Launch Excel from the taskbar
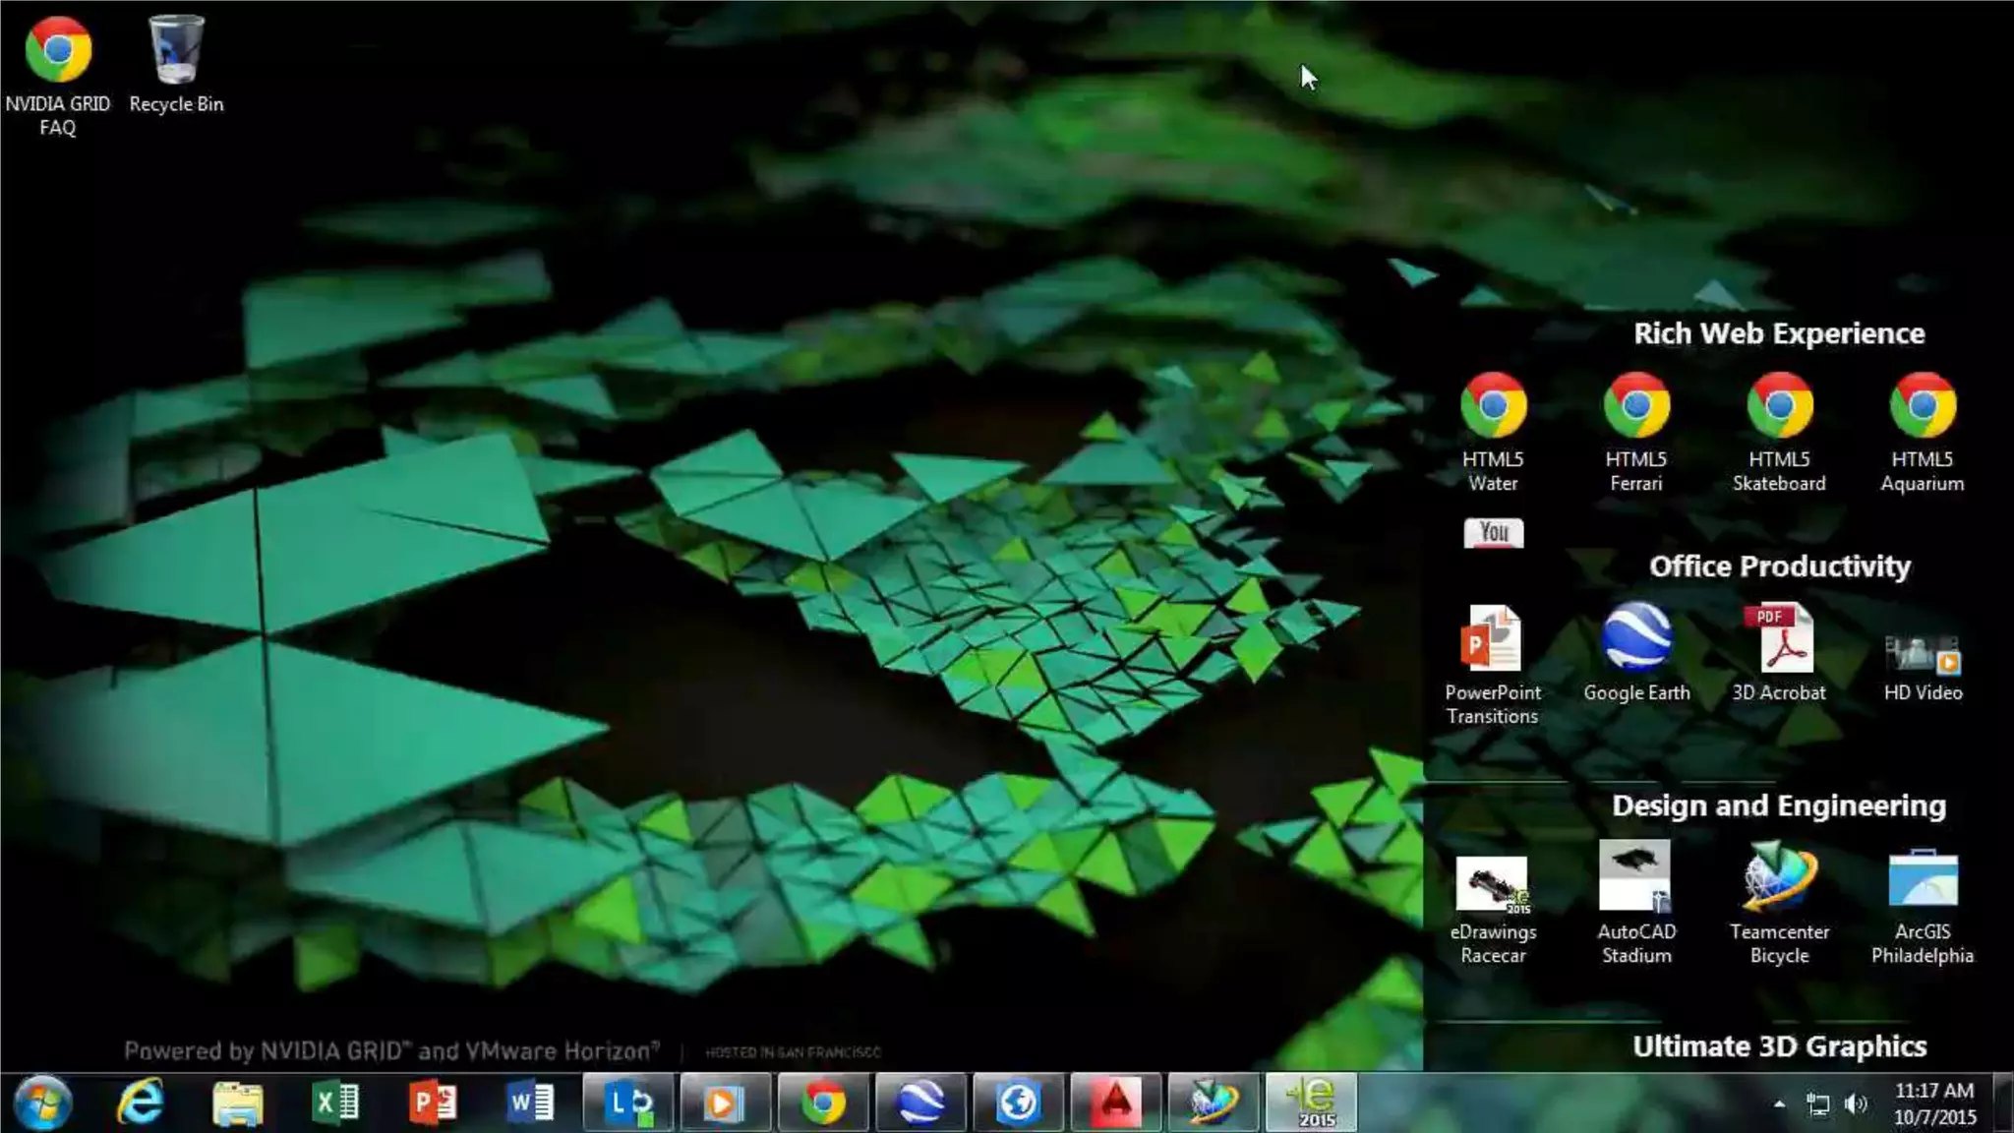 (335, 1103)
